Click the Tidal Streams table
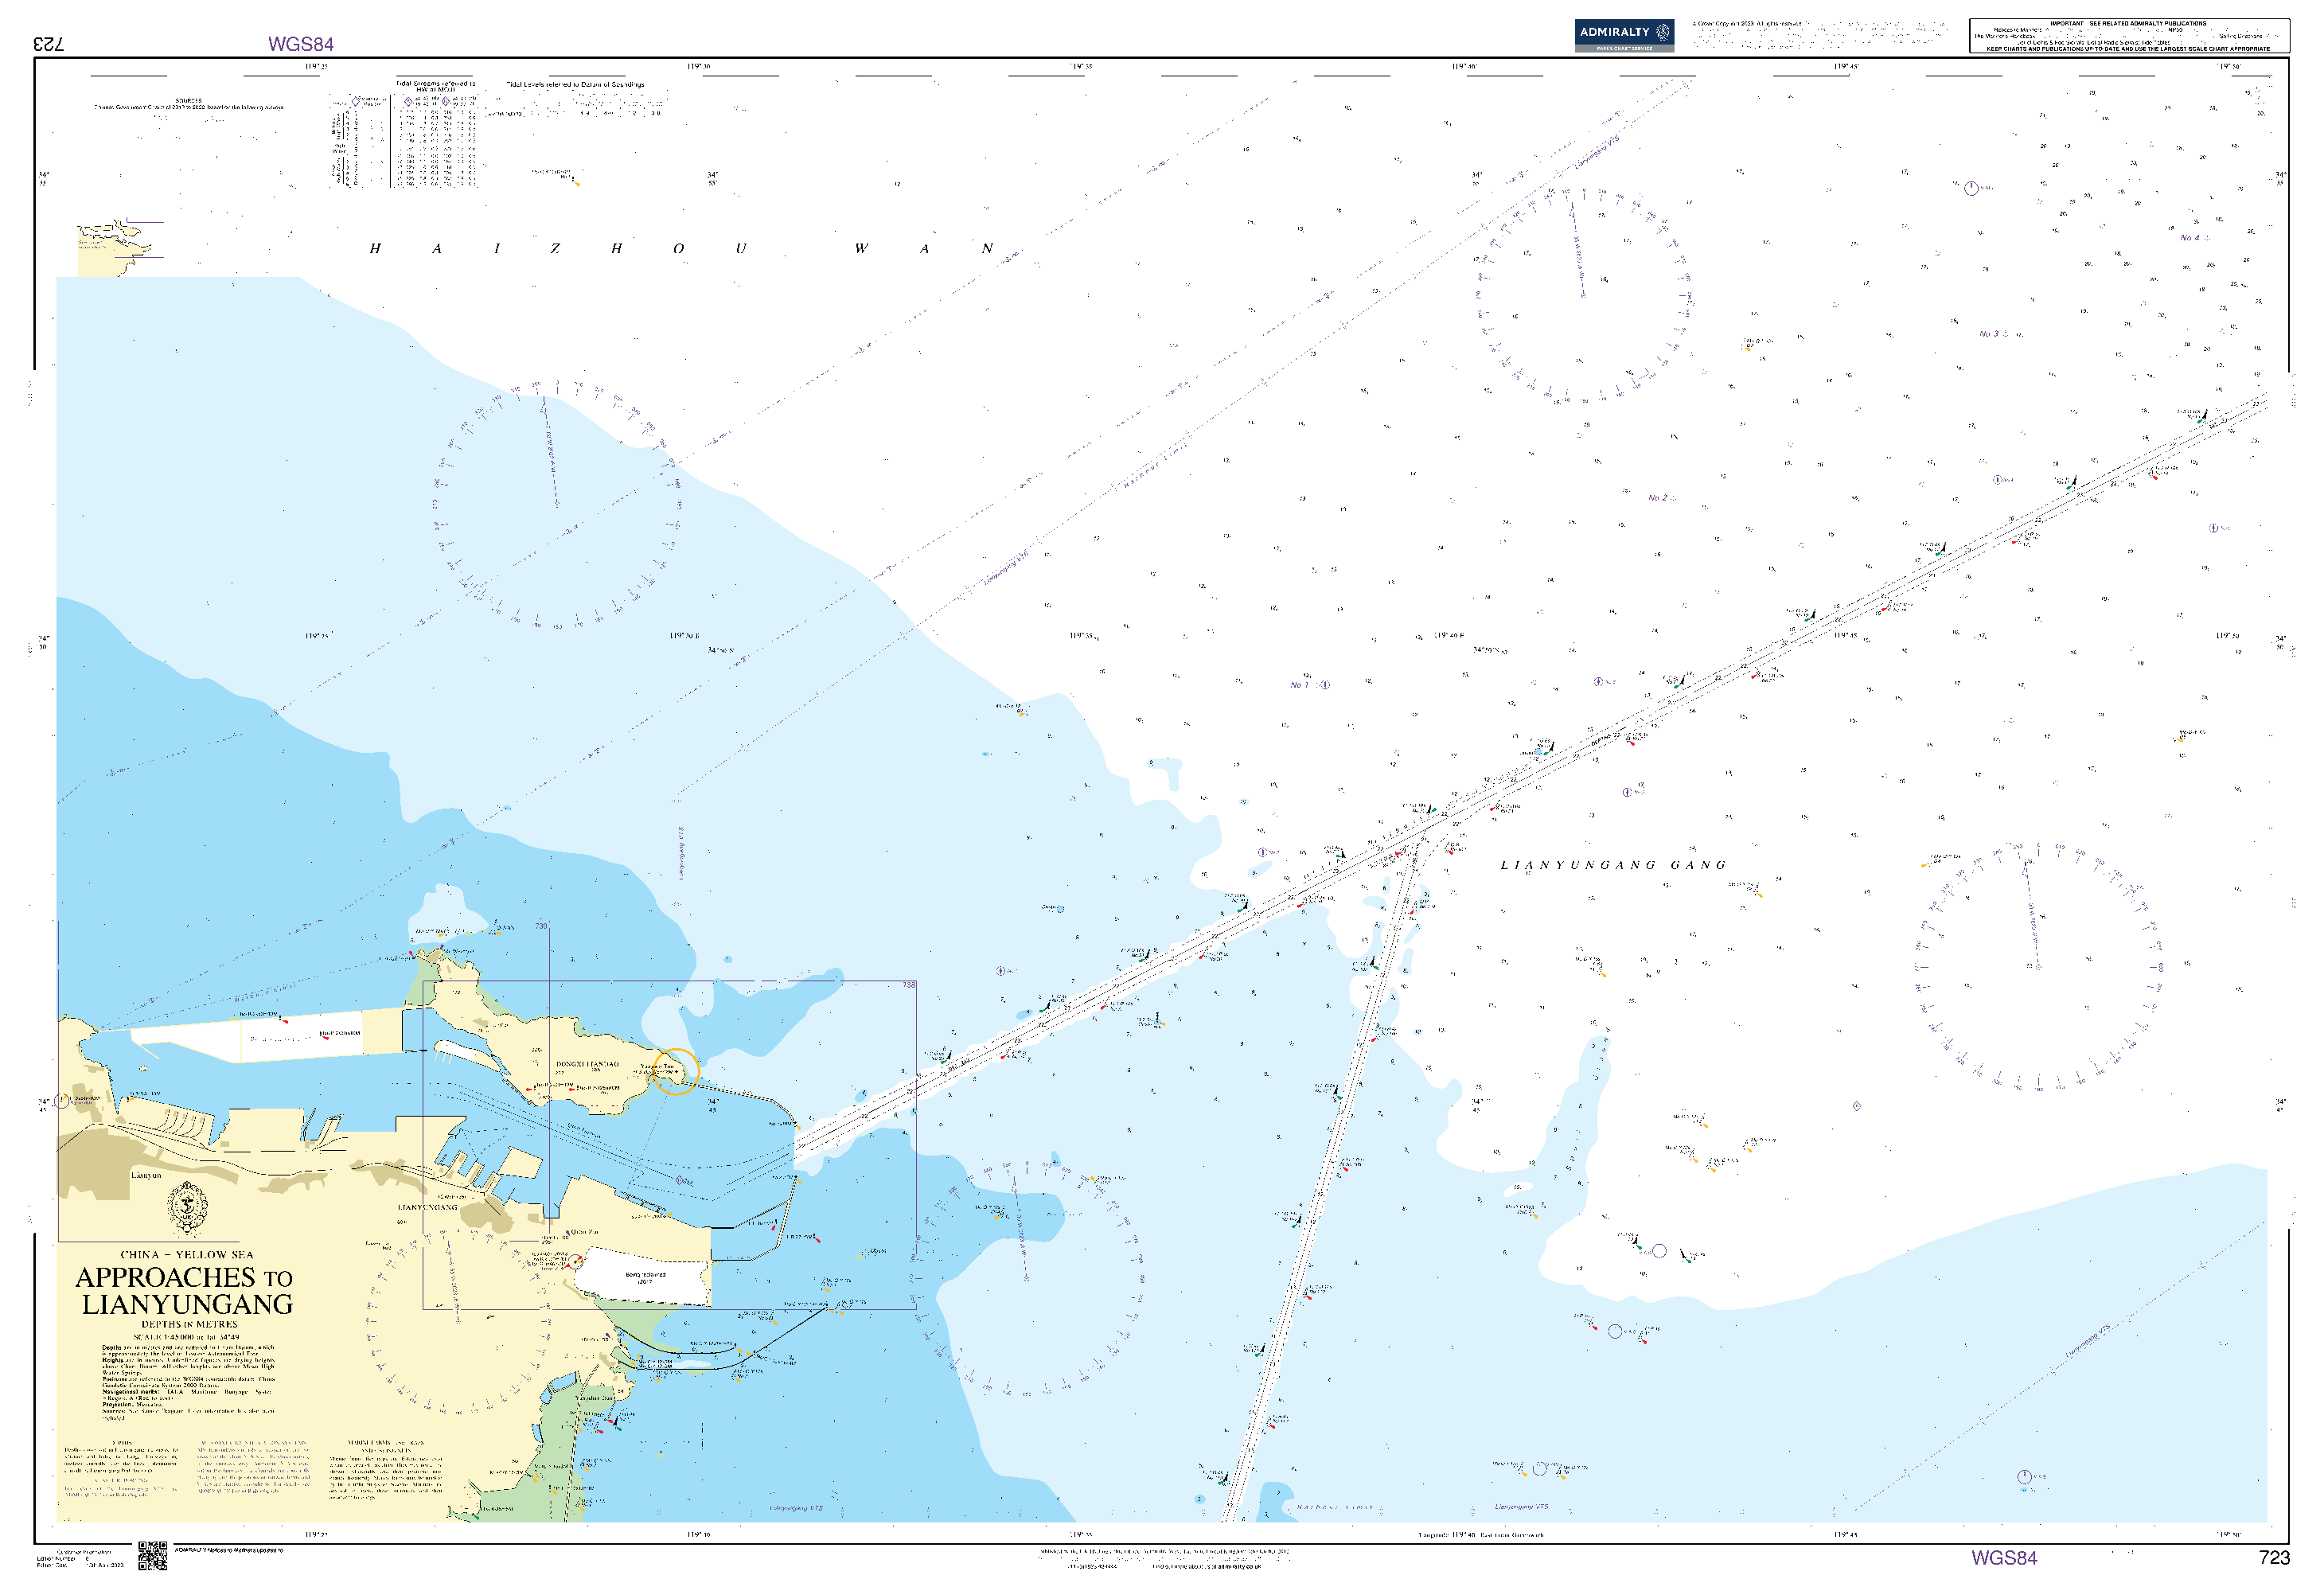 tap(403, 135)
